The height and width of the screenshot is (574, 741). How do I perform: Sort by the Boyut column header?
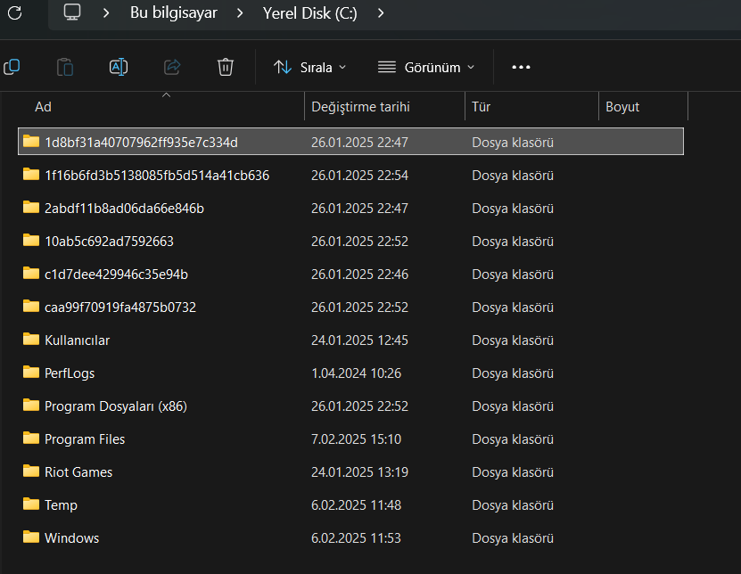[622, 107]
